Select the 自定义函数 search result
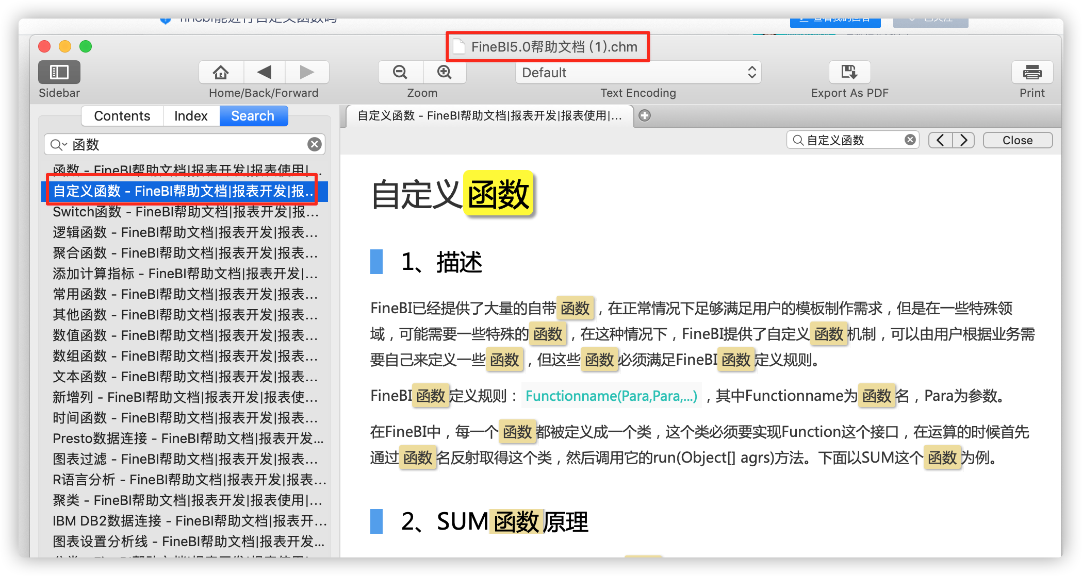This screenshot has width=1082, height=576. [185, 191]
